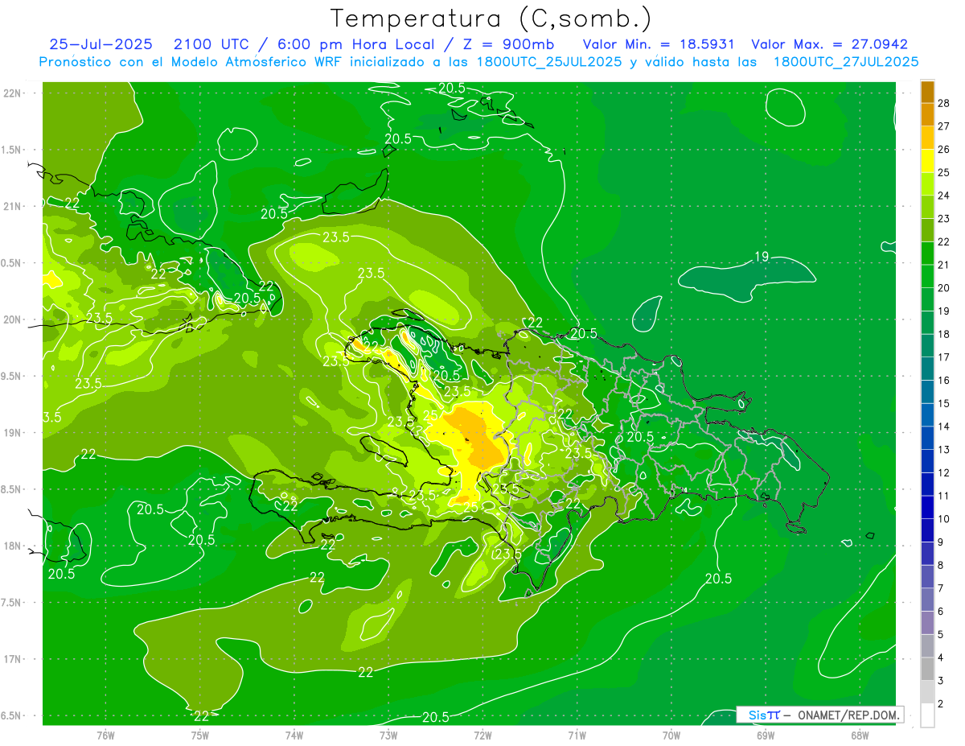
Task: Click the "73W" longitude axis label
Action: tap(388, 735)
